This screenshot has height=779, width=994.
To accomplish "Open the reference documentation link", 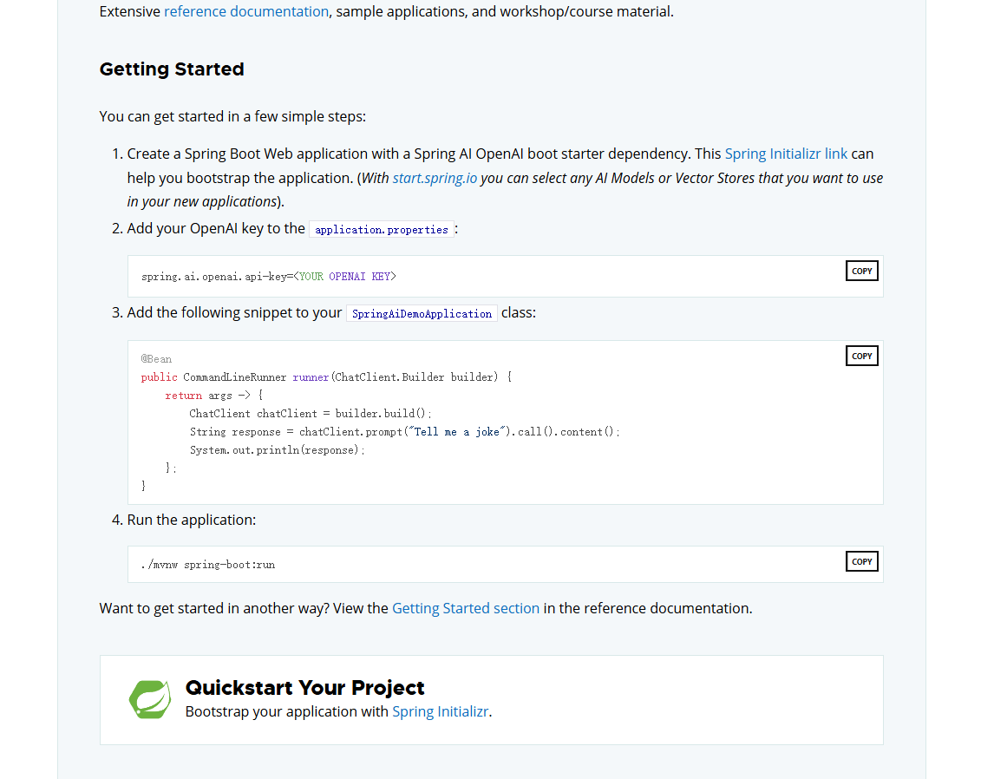I will 246,11.
